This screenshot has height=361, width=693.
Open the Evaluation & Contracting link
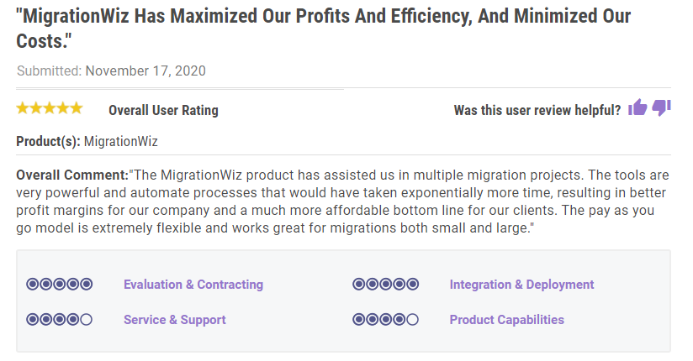pyautogui.click(x=193, y=285)
